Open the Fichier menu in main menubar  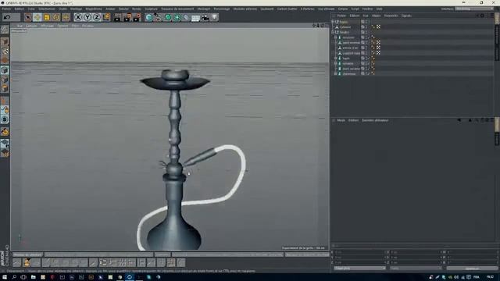[x=6, y=9]
